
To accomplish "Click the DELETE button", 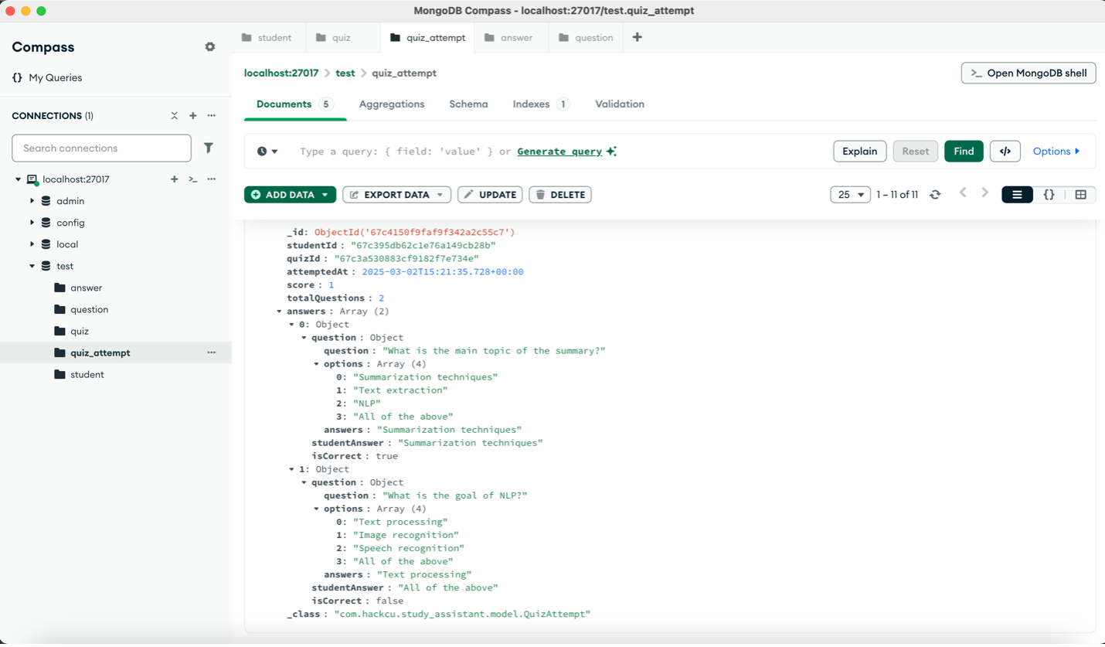I will click(560, 195).
